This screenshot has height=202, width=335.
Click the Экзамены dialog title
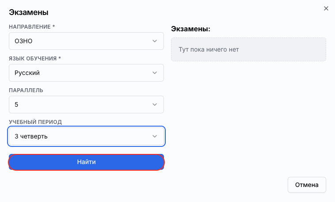tap(29, 12)
